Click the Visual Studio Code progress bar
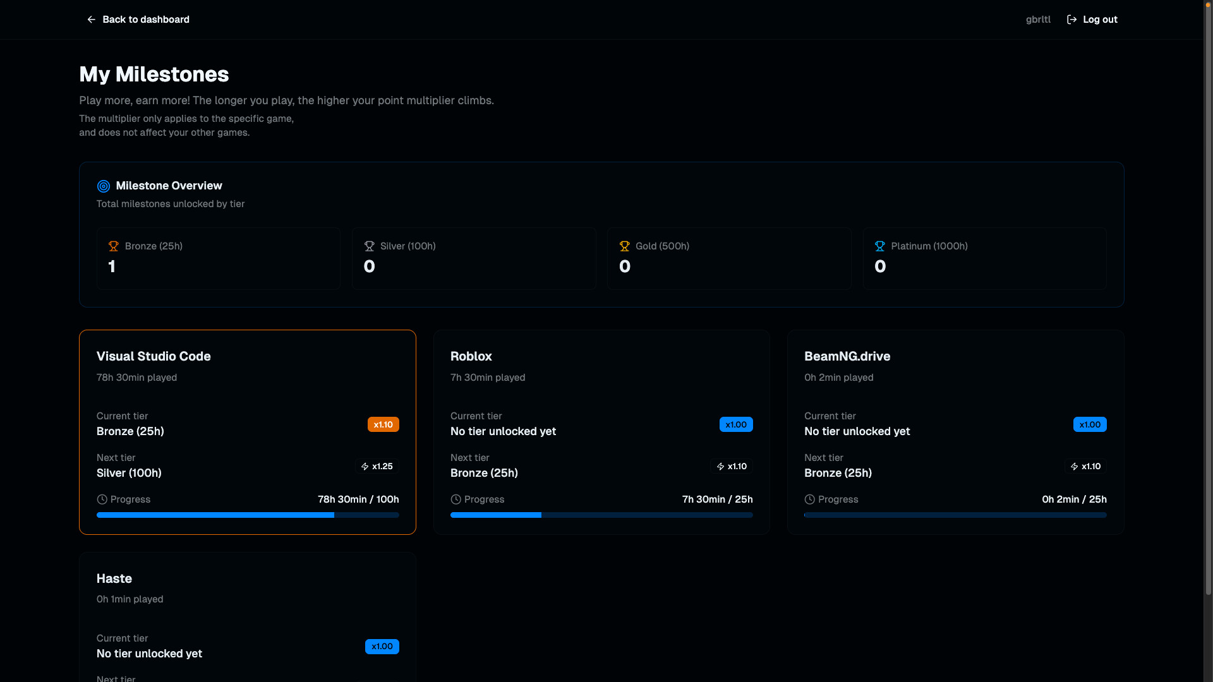Screen dimensions: 1213x682 pos(247,515)
